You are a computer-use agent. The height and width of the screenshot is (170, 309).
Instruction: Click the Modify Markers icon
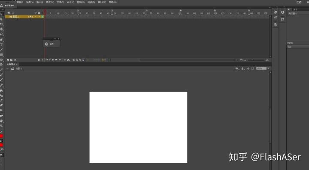83,60
